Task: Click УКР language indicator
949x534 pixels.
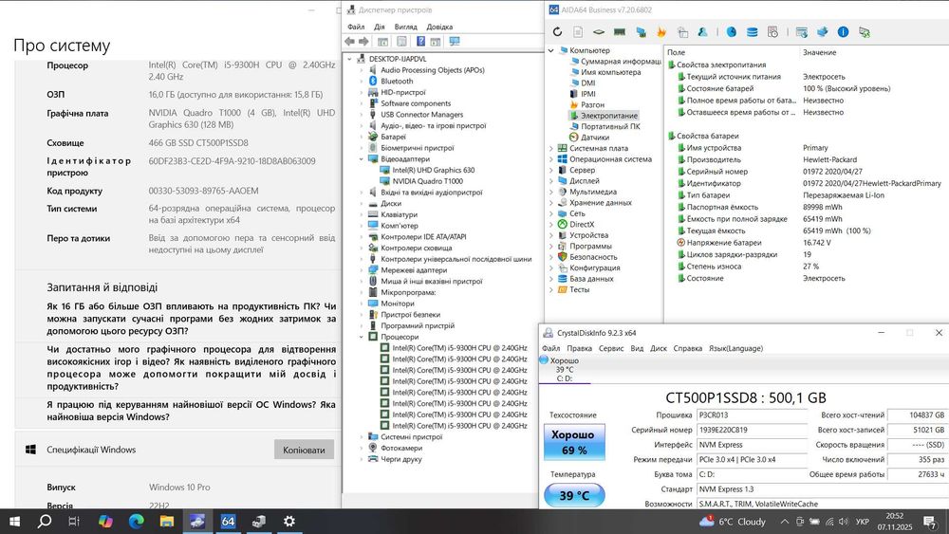Action: point(863,522)
